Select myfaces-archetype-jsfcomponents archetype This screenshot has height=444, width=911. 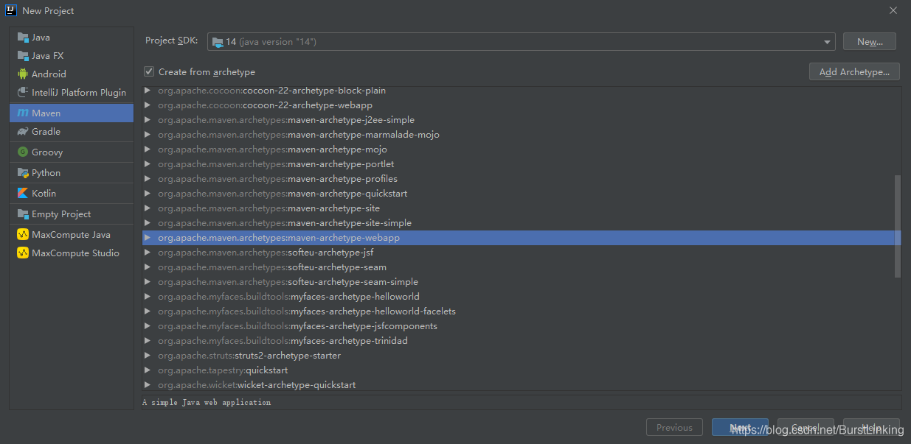pos(518,326)
